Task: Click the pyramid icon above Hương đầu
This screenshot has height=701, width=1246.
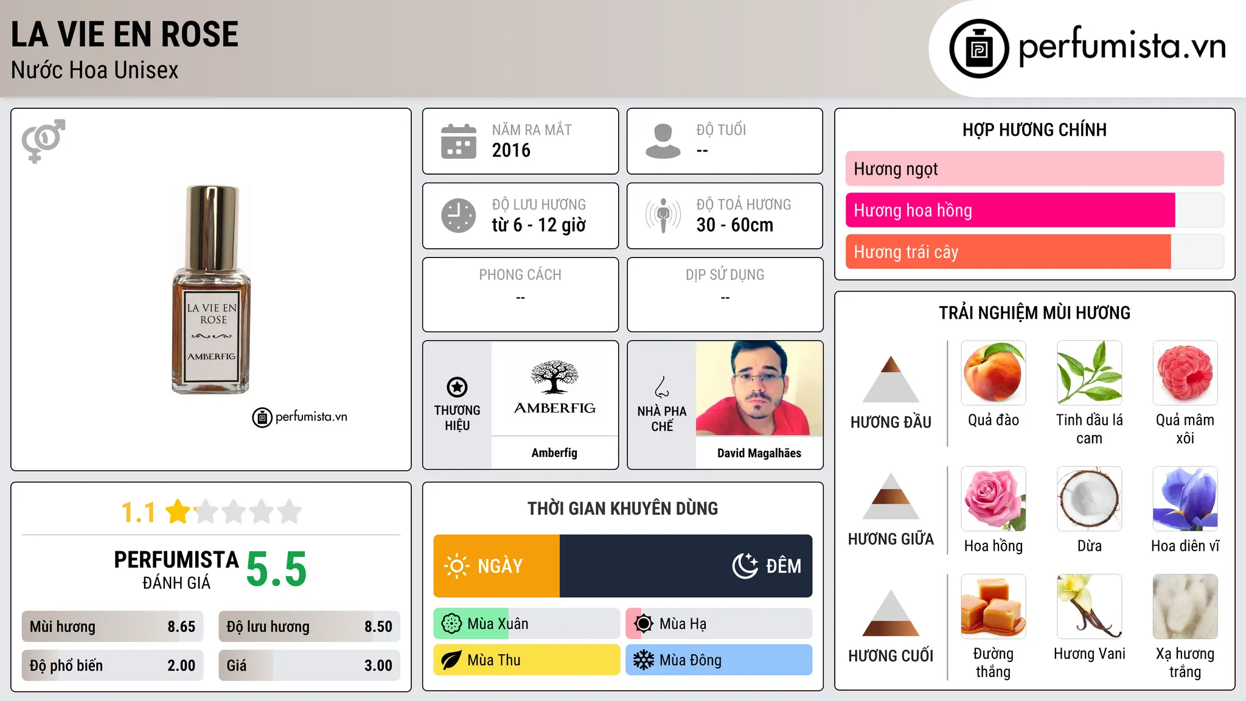Action: coord(891,379)
